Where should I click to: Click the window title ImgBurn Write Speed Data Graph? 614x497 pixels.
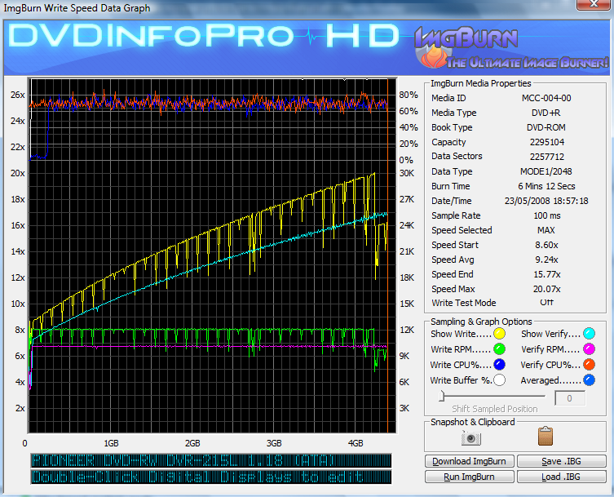point(77,8)
